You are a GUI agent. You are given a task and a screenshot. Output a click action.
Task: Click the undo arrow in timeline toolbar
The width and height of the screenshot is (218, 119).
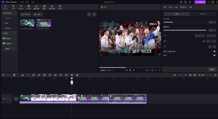click(x=3, y=75)
